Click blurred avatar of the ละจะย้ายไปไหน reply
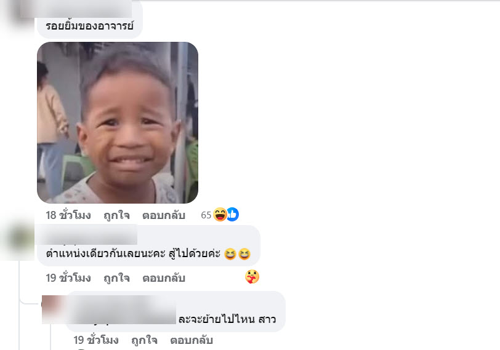Image resolution: width=500 pixels, height=350 pixels. (54, 309)
